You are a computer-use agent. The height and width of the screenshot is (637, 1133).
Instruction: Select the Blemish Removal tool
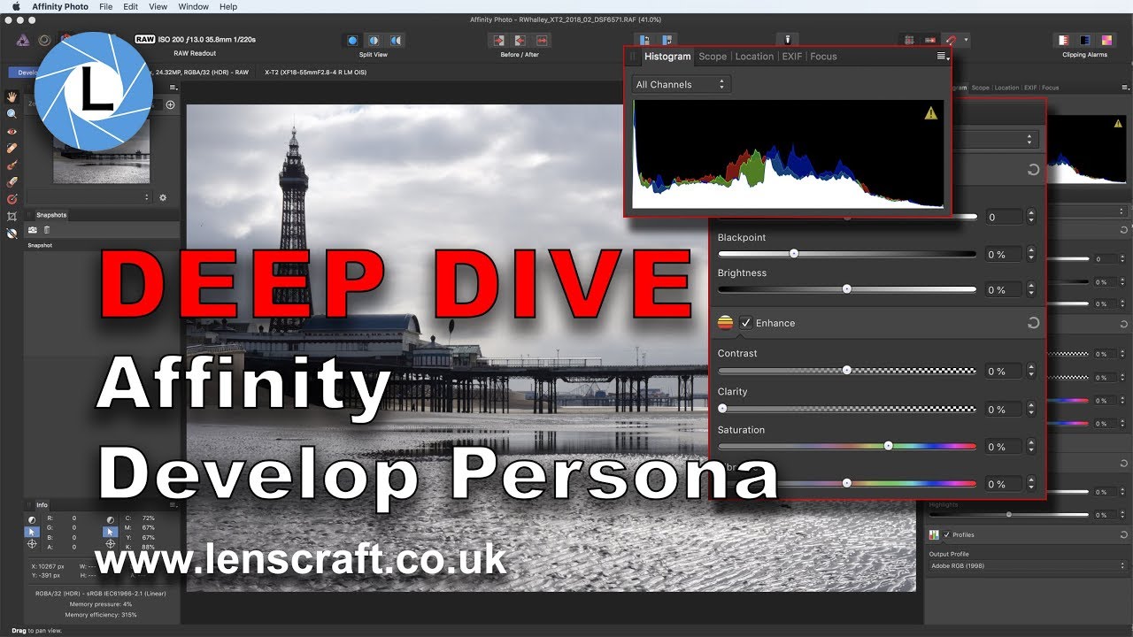tap(12, 148)
